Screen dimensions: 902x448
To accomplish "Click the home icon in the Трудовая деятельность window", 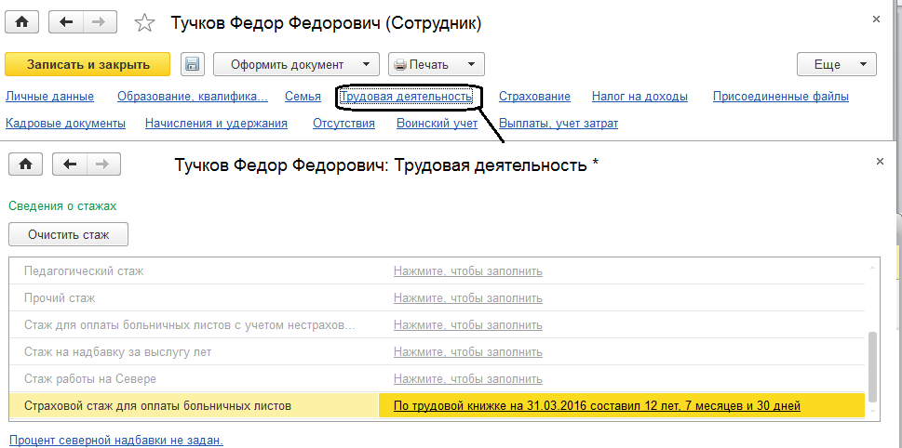I will (x=25, y=165).
